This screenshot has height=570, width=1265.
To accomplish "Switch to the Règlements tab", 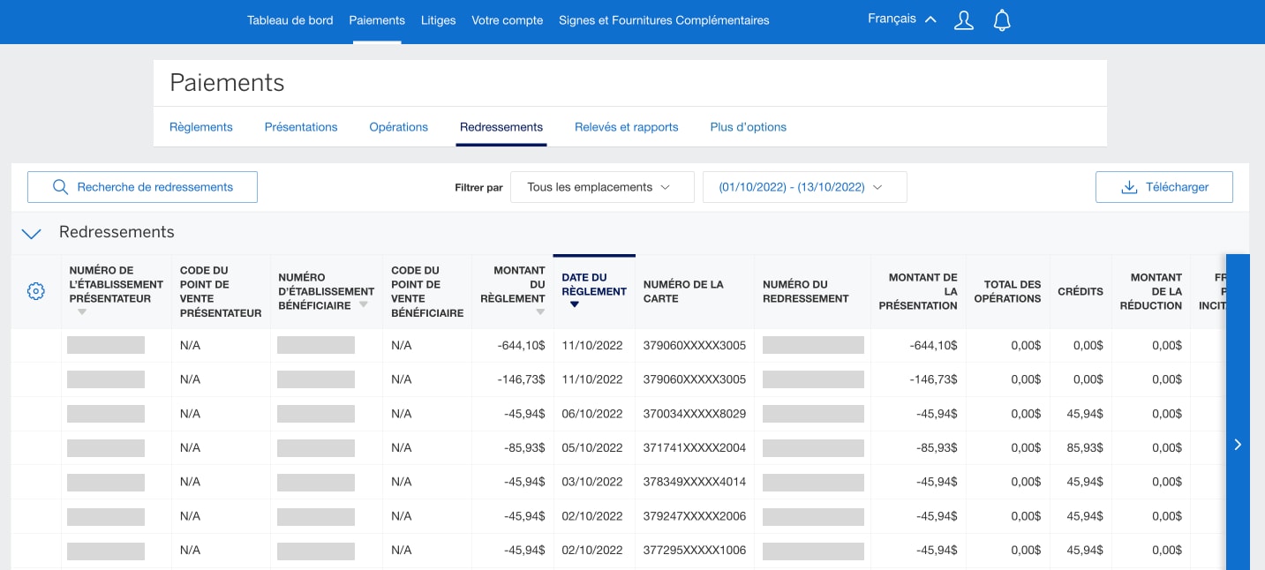I will click(200, 126).
